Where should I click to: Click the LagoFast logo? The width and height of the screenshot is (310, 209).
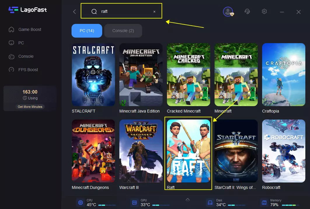(x=27, y=10)
